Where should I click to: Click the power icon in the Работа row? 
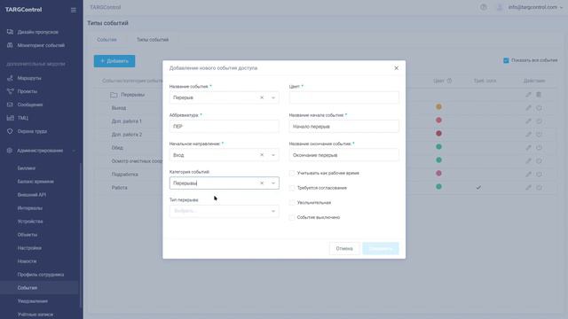[x=539, y=187]
